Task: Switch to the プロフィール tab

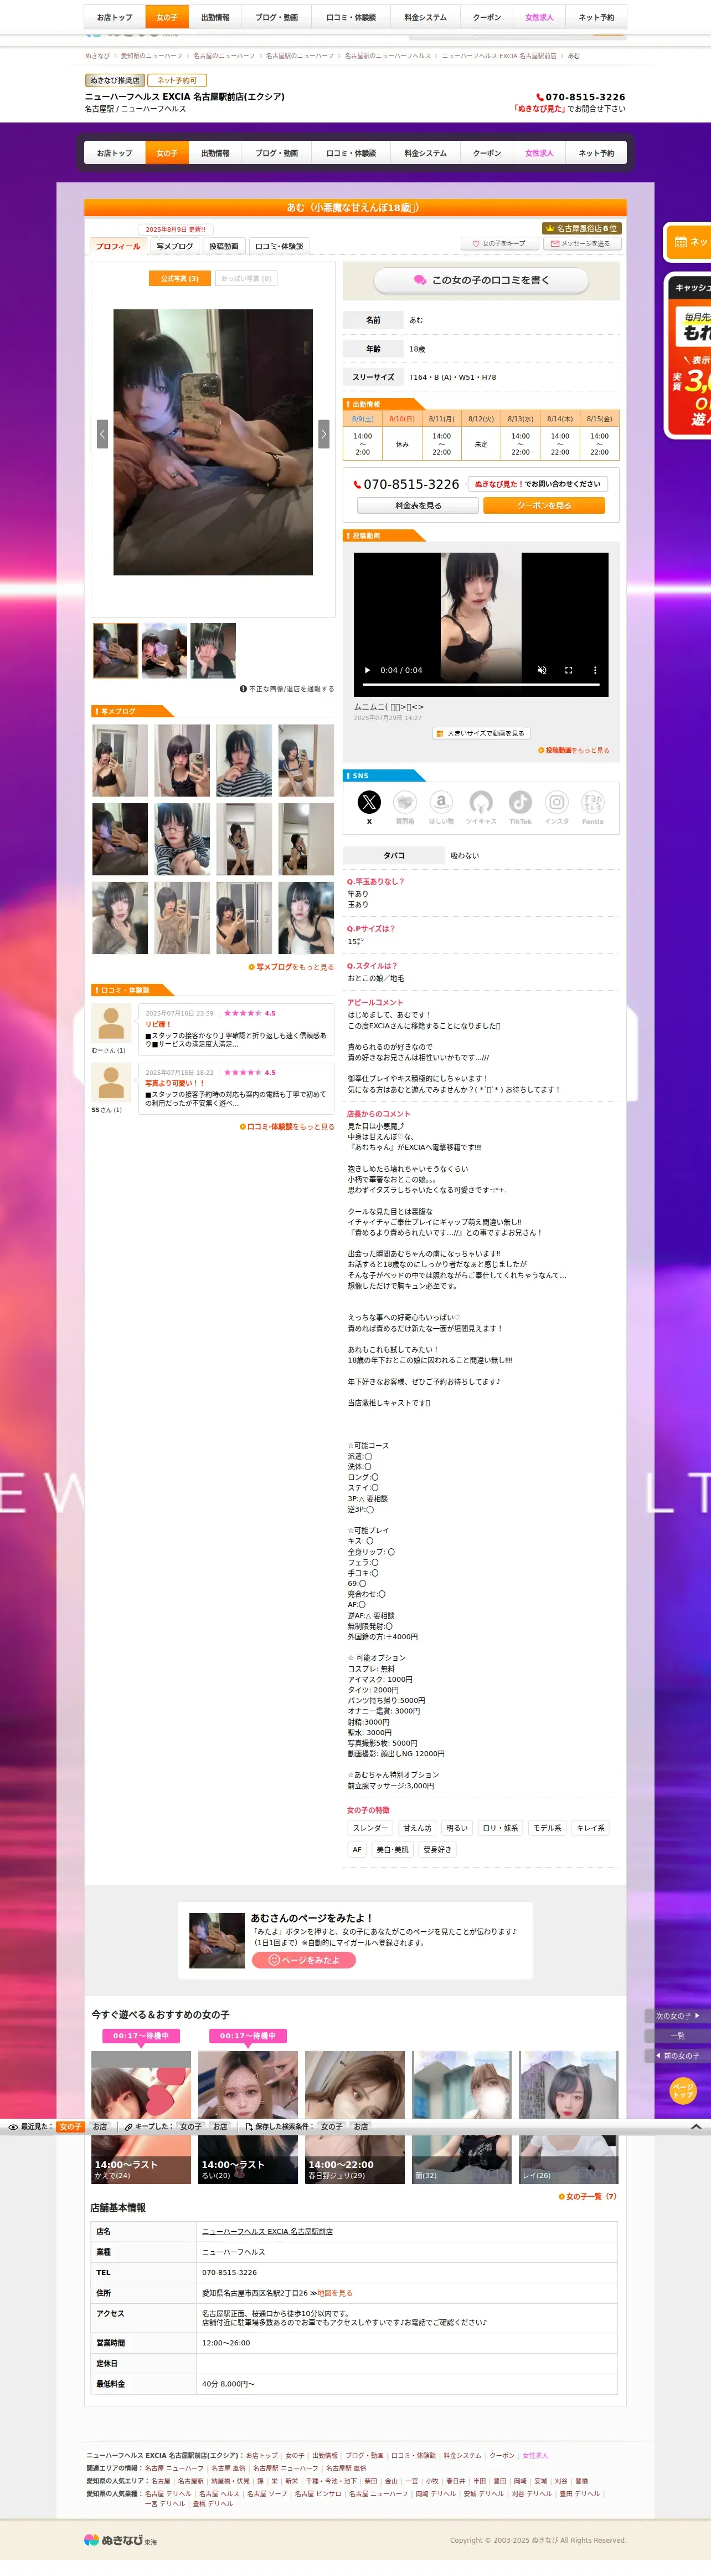Action: pyautogui.click(x=118, y=246)
